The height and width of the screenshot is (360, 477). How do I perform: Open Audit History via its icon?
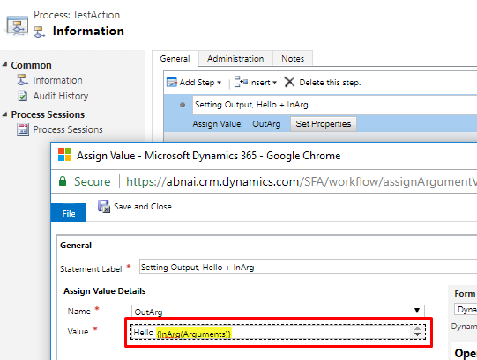click(x=23, y=96)
